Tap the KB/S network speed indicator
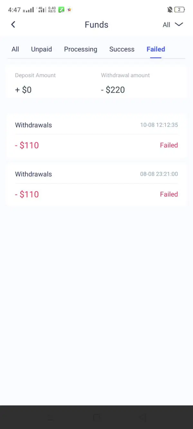This screenshot has width=193, height=429. coord(52,10)
